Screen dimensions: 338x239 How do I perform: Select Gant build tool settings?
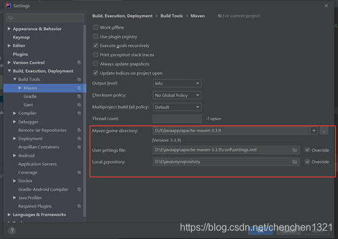[x=28, y=105]
